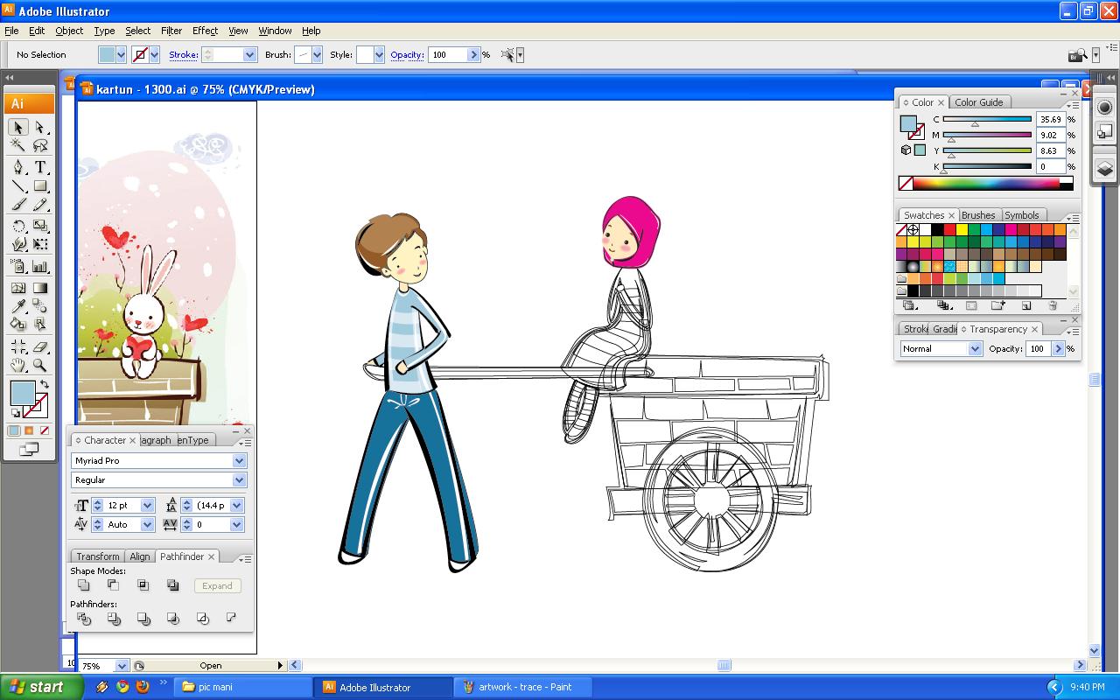Select the Lasso tool

click(40, 146)
